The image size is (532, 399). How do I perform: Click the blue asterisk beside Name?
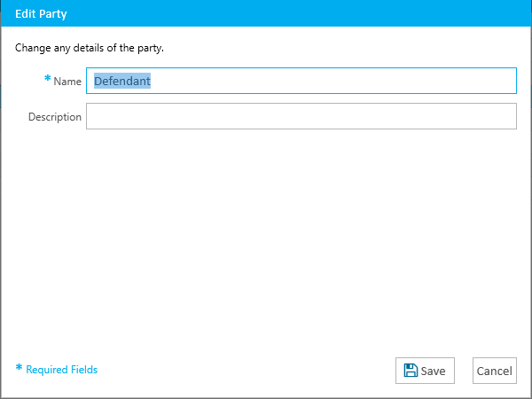(x=48, y=79)
